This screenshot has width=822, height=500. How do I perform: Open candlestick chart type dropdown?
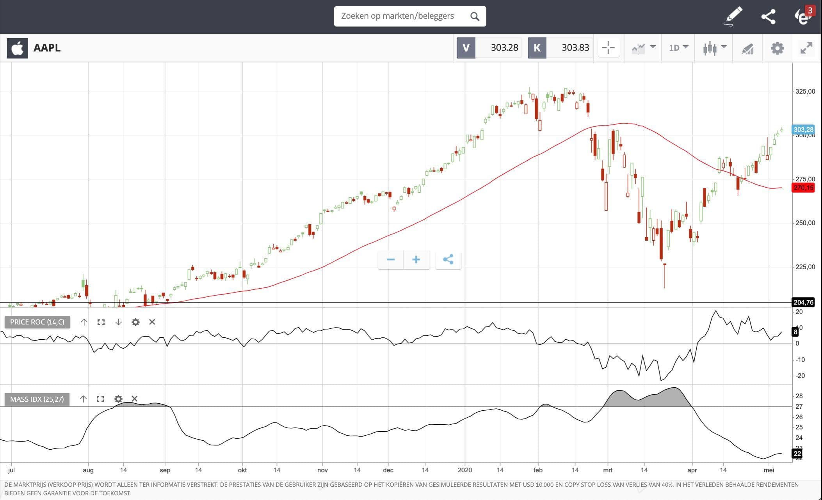(714, 48)
